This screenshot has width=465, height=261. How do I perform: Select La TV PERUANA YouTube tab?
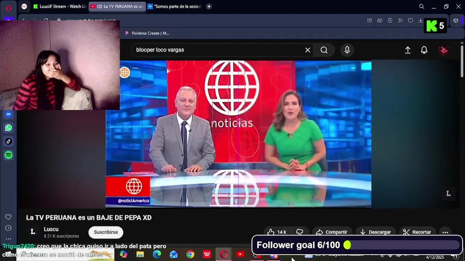(117, 7)
